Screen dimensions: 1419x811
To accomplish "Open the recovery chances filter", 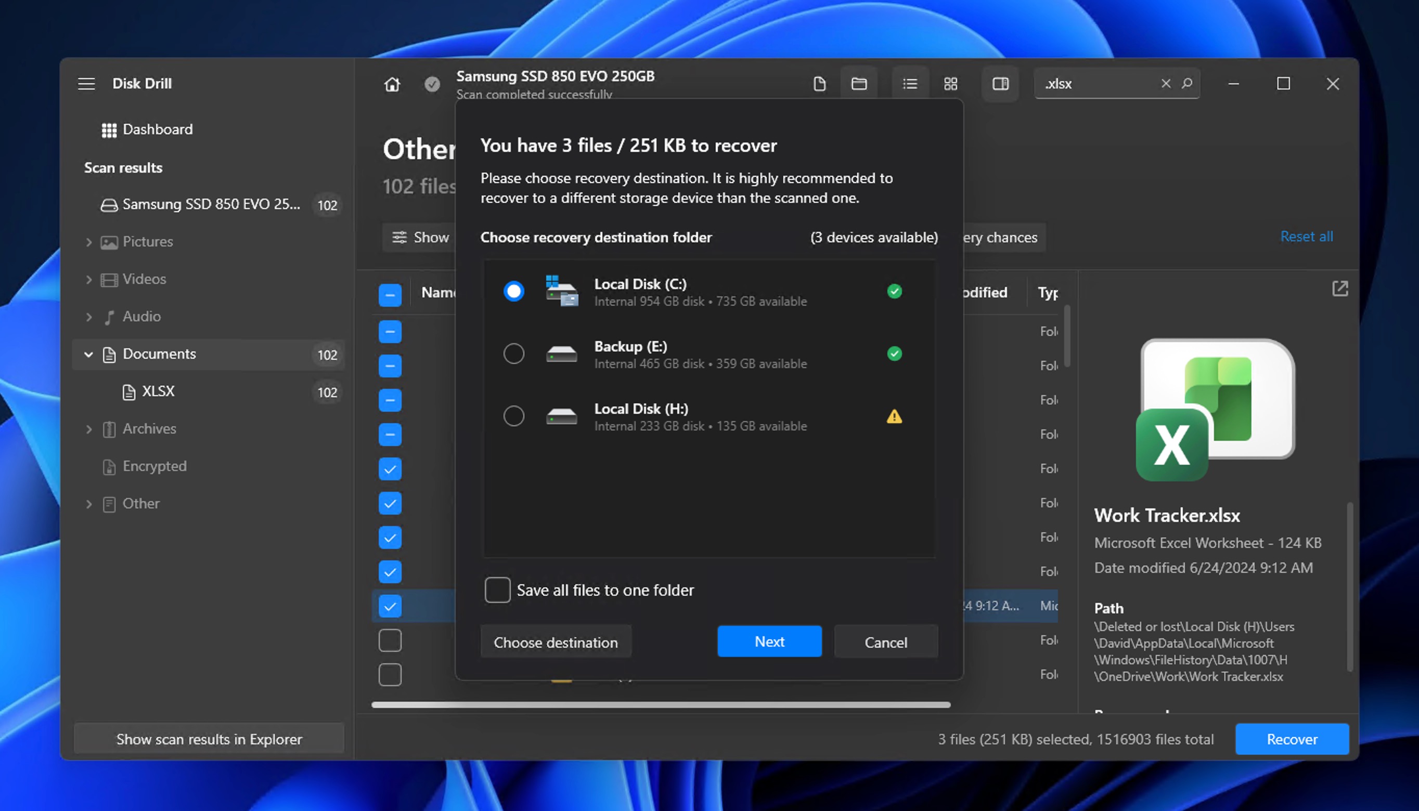I will click(x=1004, y=237).
